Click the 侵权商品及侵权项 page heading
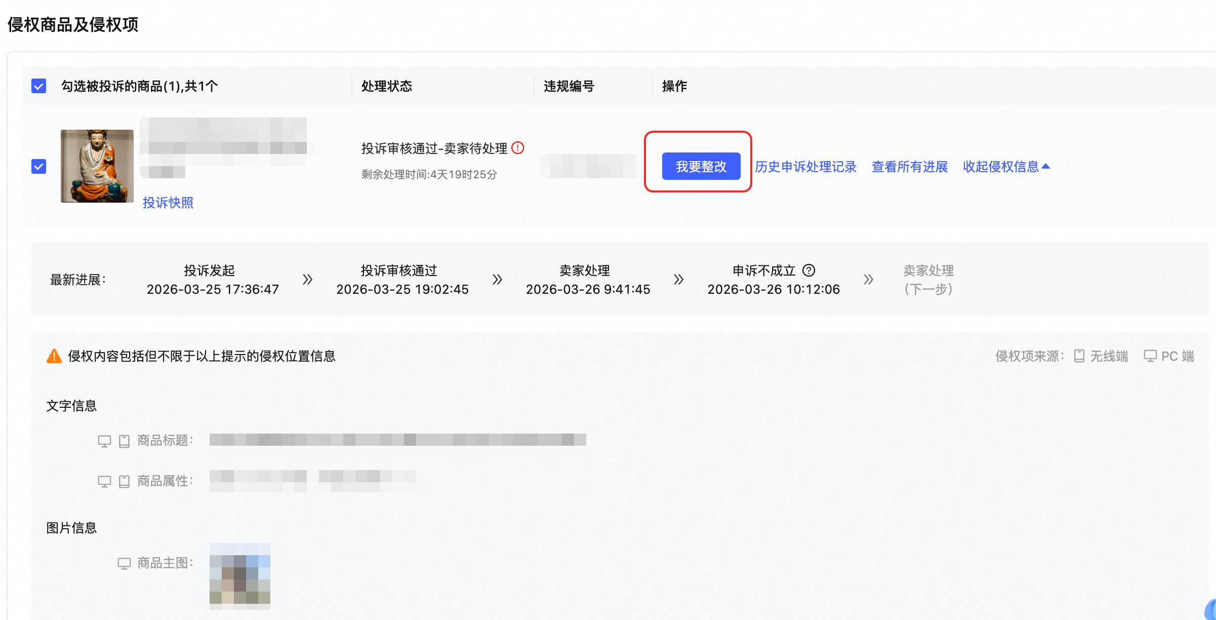This screenshot has width=1216, height=620. pyautogui.click(x=73, y=24)
